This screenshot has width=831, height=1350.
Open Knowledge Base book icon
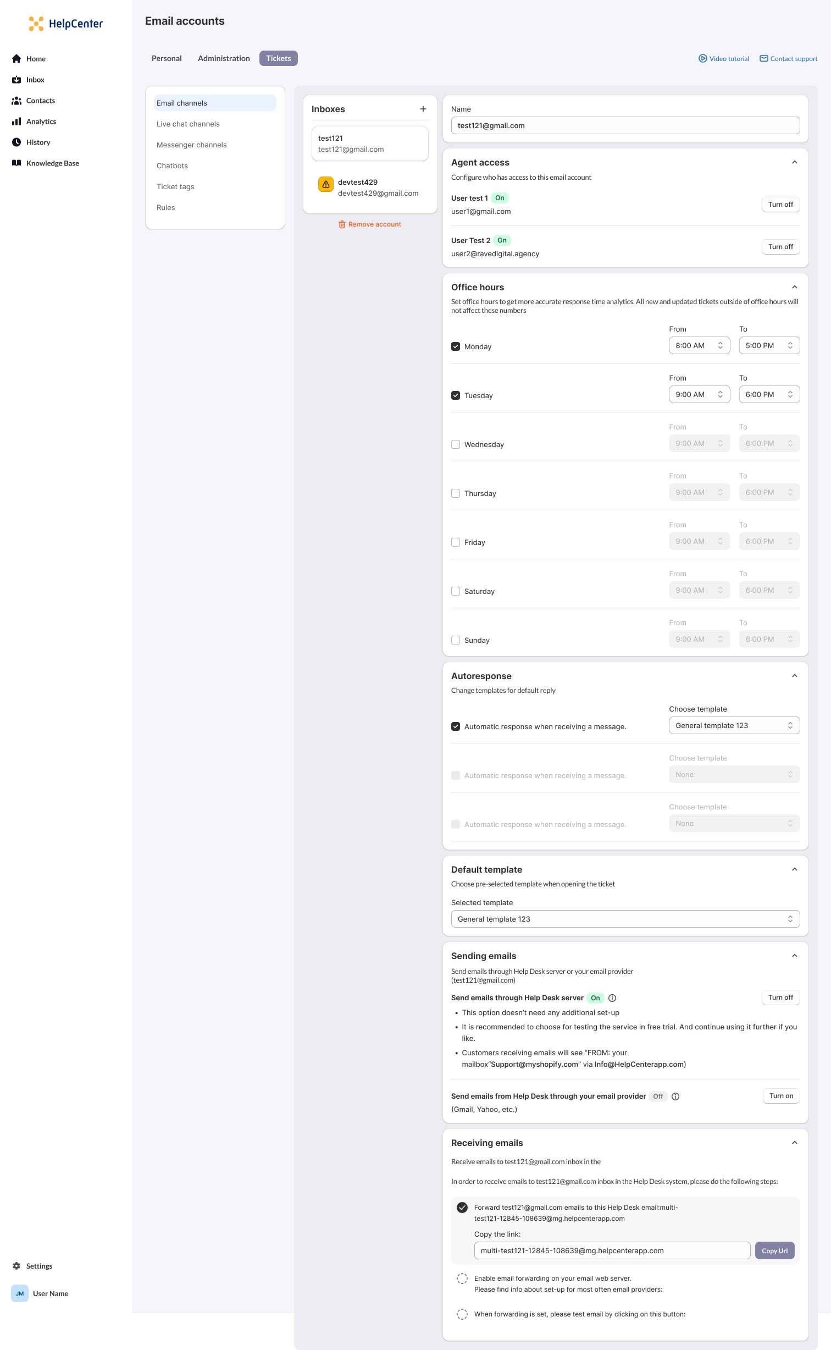(x=16, y=163)
